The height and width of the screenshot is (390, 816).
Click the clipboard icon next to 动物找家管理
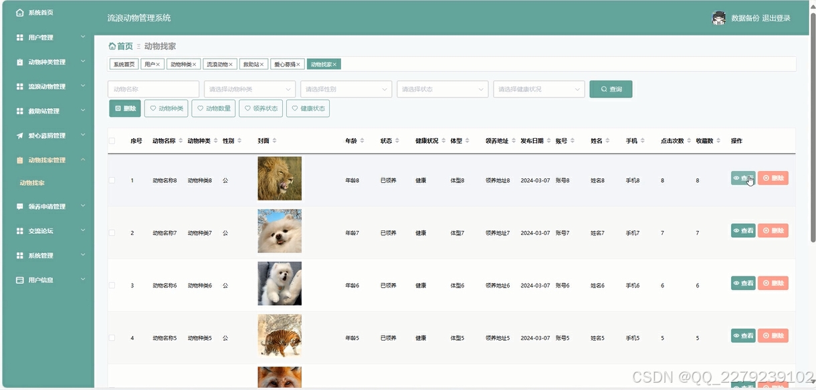pyautogui.click(x=20, y=160)
